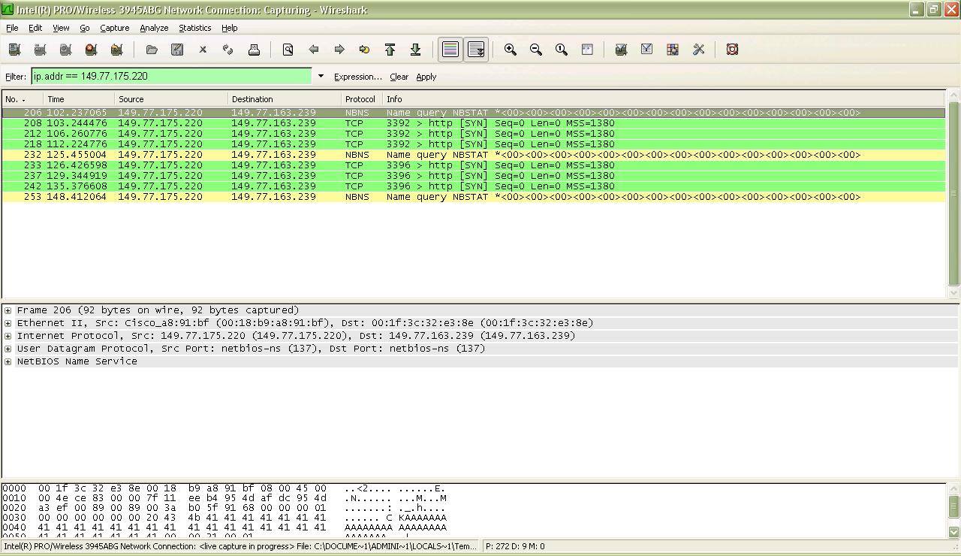Sort by Info column header
Image resolution: width=961 pixels, height=556 pixels.
click(x=664, y=99)
